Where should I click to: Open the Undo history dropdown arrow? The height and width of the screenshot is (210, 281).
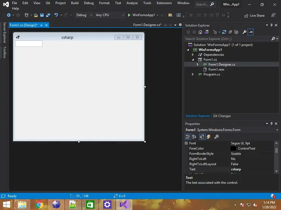click(x=61, y=15)
